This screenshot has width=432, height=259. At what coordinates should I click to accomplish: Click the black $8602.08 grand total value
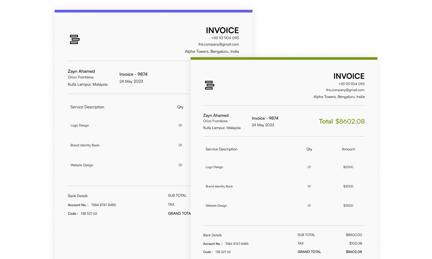(354, 252)
